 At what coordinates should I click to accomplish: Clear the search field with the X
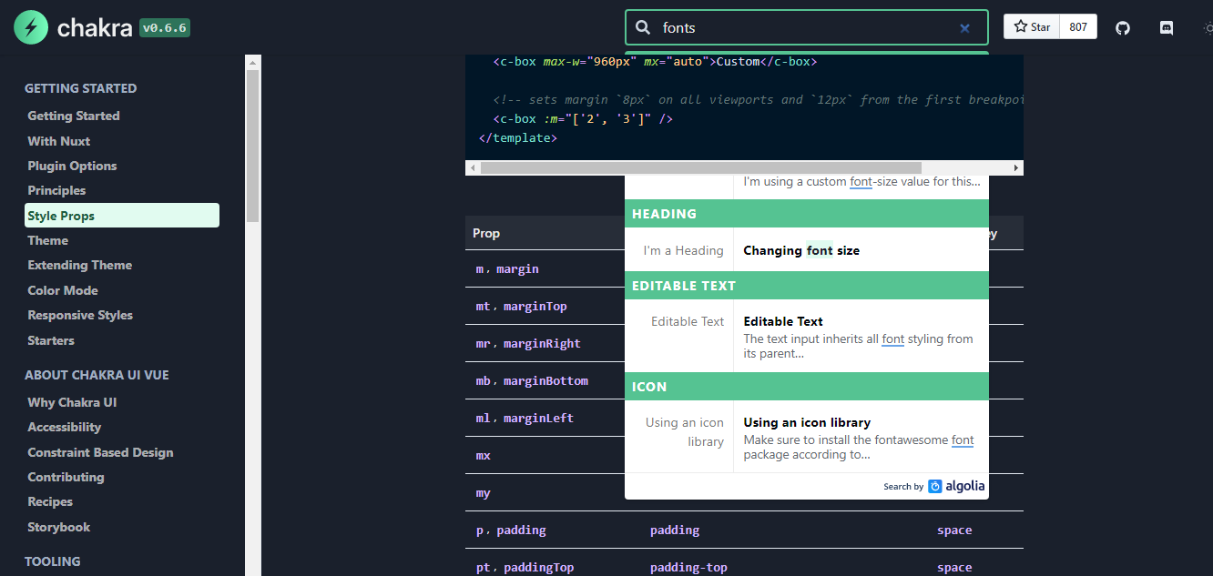965,28
